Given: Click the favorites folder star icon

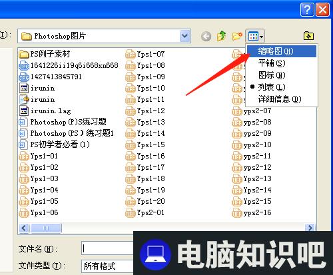Looking at the screenshot, I should 308,36.
